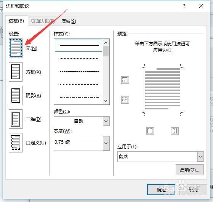The width and height of the screenshot is (213, 202).
Task: Toggle the left border button in preview
Action: click(x=150, y=131)
